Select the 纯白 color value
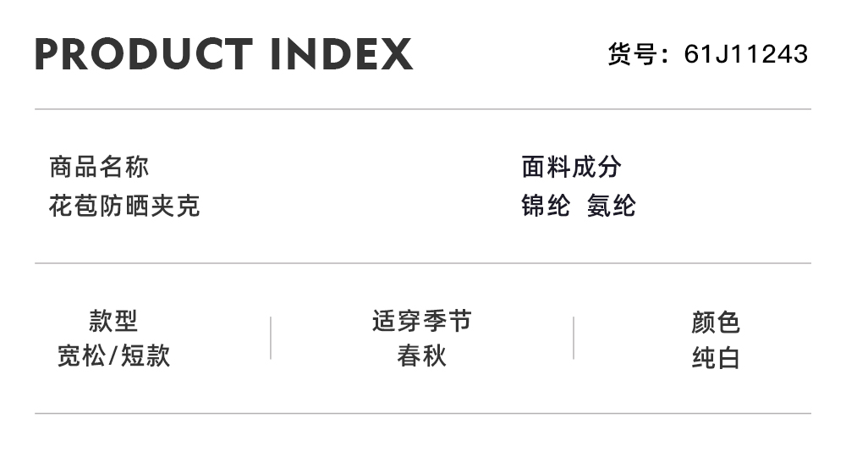This screenshot has width=846, height=452. (715, 358)
